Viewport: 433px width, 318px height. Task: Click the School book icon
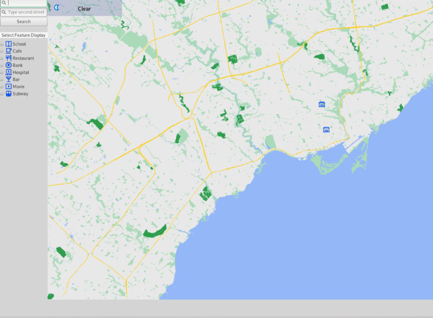(x=9, y=44)
